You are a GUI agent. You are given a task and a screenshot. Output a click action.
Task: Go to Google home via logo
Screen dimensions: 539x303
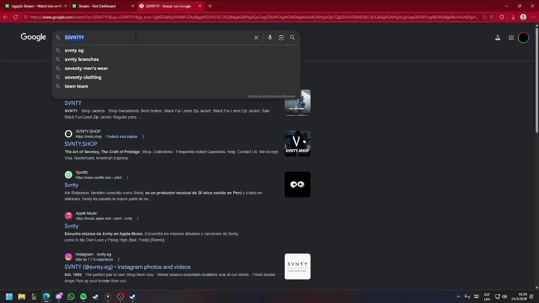(33, 37)
